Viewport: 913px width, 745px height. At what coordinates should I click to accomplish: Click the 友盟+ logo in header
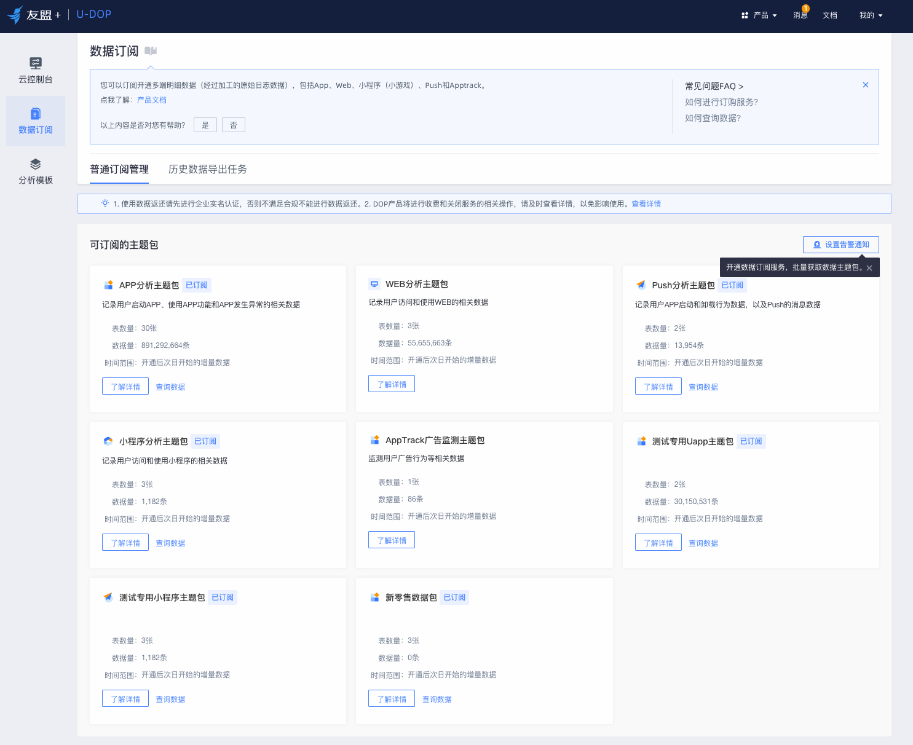coord(34,15)
